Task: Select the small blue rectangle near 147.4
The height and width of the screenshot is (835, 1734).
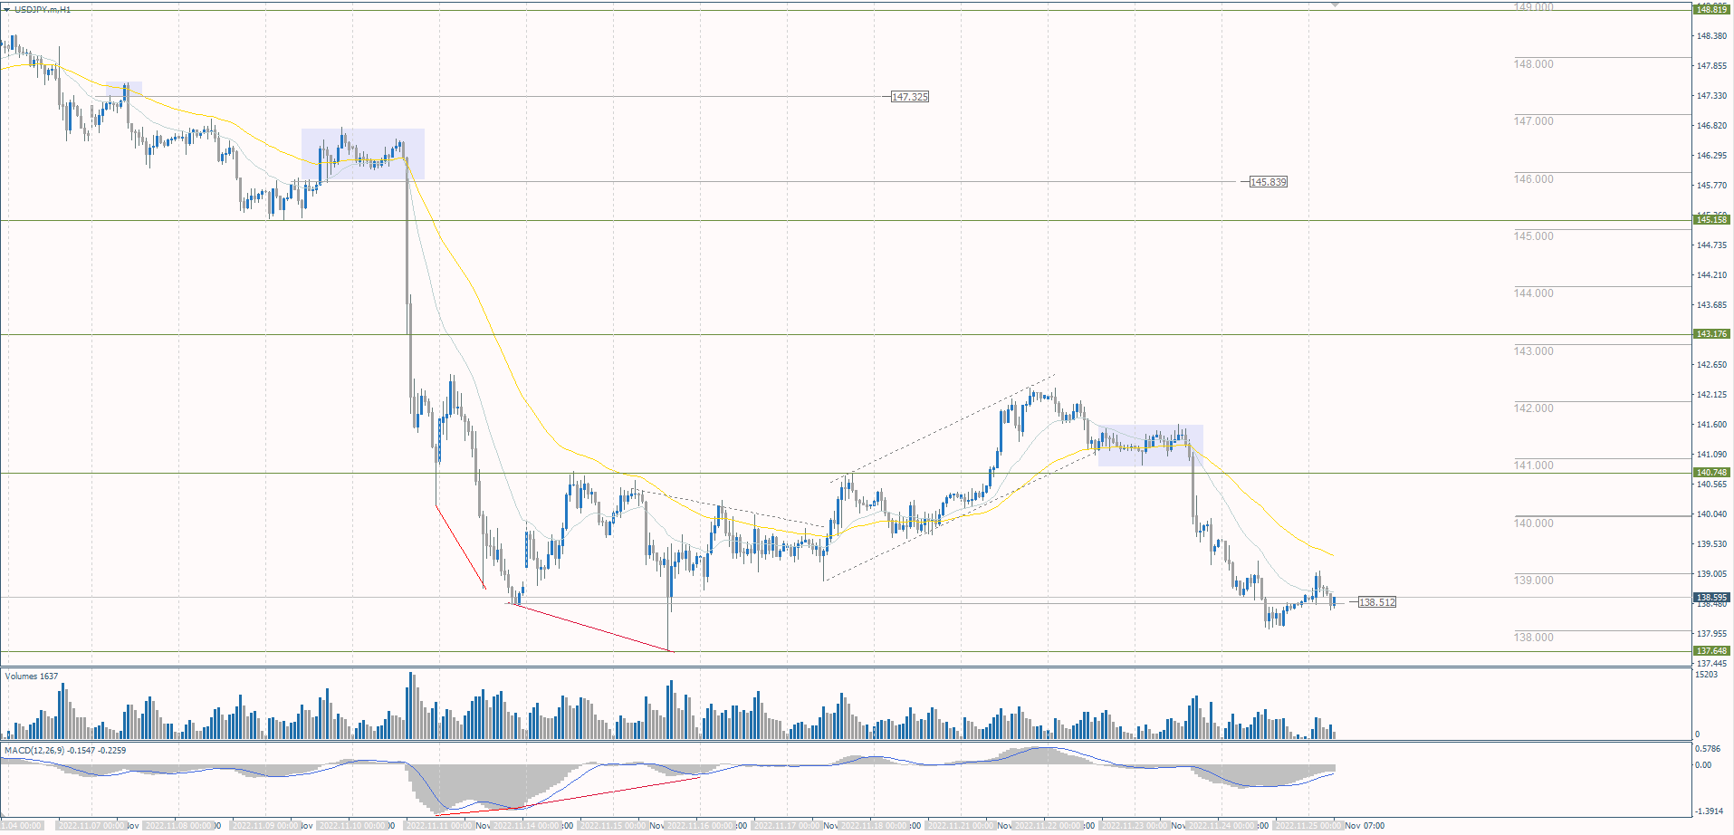Action: [x=124, y=89]
